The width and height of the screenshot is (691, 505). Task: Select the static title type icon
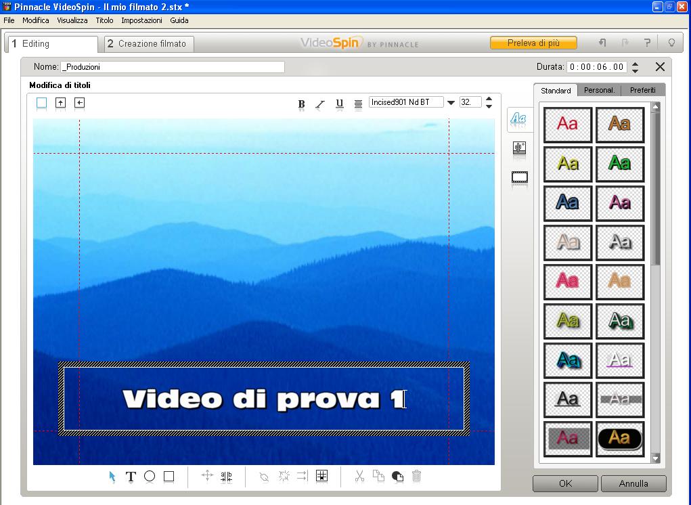click(x=41, y=103)
